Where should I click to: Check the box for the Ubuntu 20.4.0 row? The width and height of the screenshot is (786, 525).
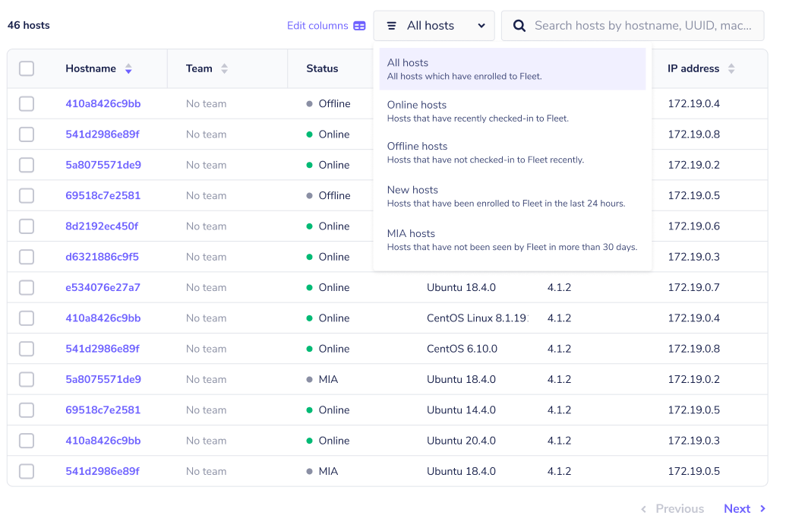click(27, 441)
